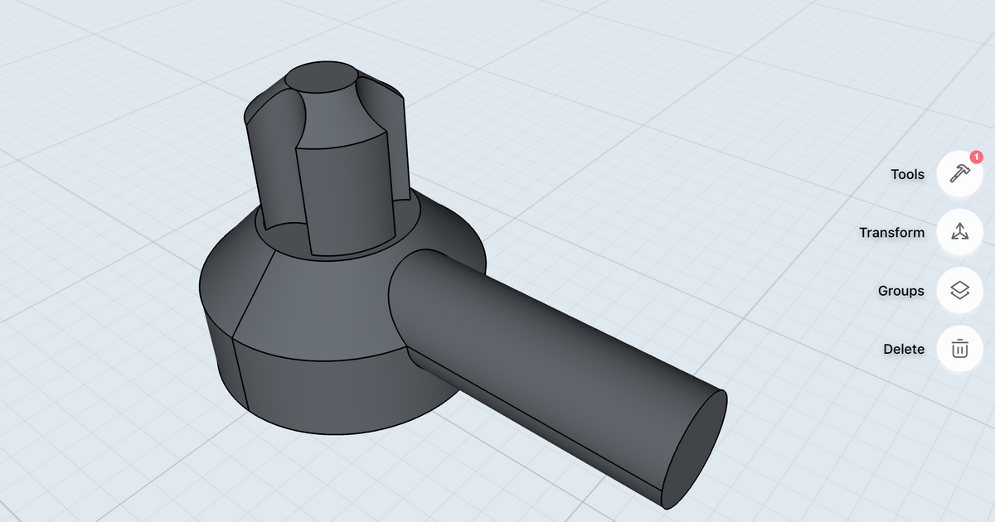Click the Groups text label

coord(900,291)
